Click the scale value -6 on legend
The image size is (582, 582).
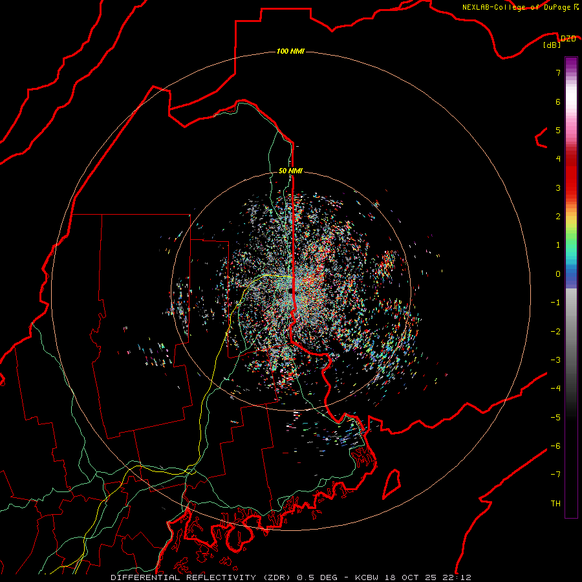pos(555,446)
